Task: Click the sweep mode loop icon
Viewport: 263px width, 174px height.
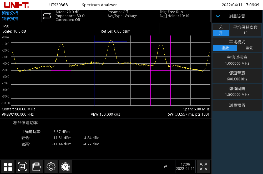Action: pos(47,16)
